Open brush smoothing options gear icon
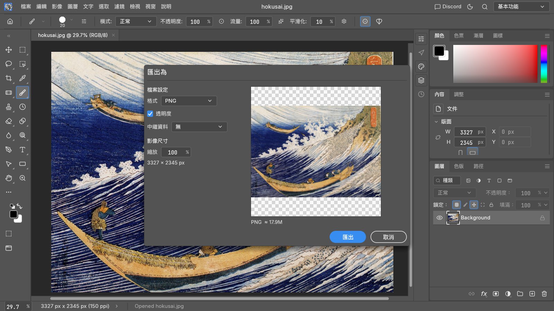This screenshot has width=554, height=311. click(x=344, y=21)
